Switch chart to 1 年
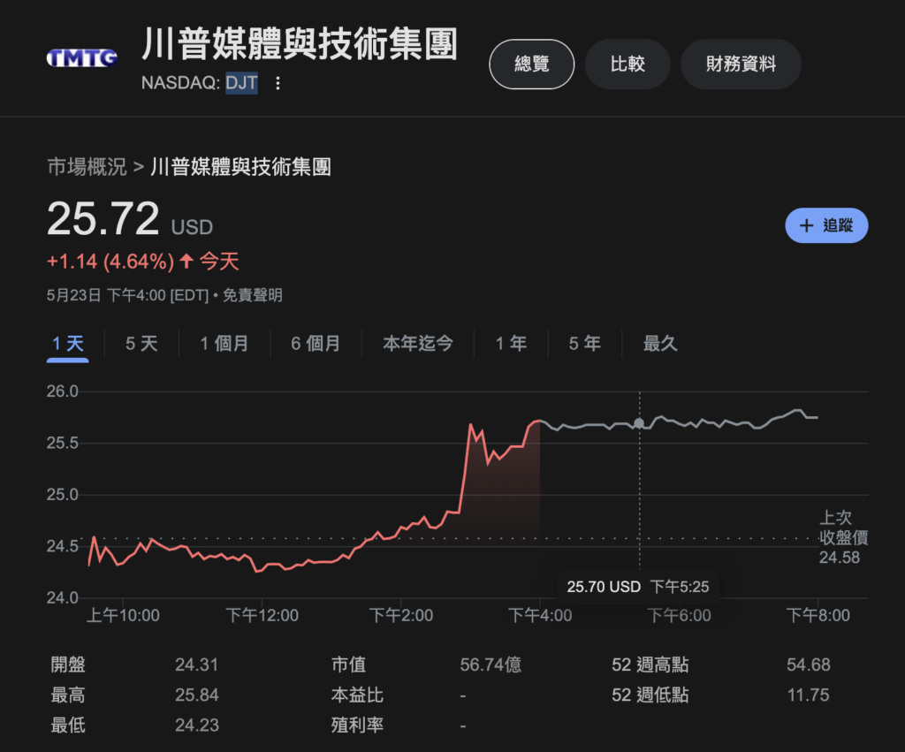Image resolution: width=905 pixels, height=752 pixels. [511, 344]
